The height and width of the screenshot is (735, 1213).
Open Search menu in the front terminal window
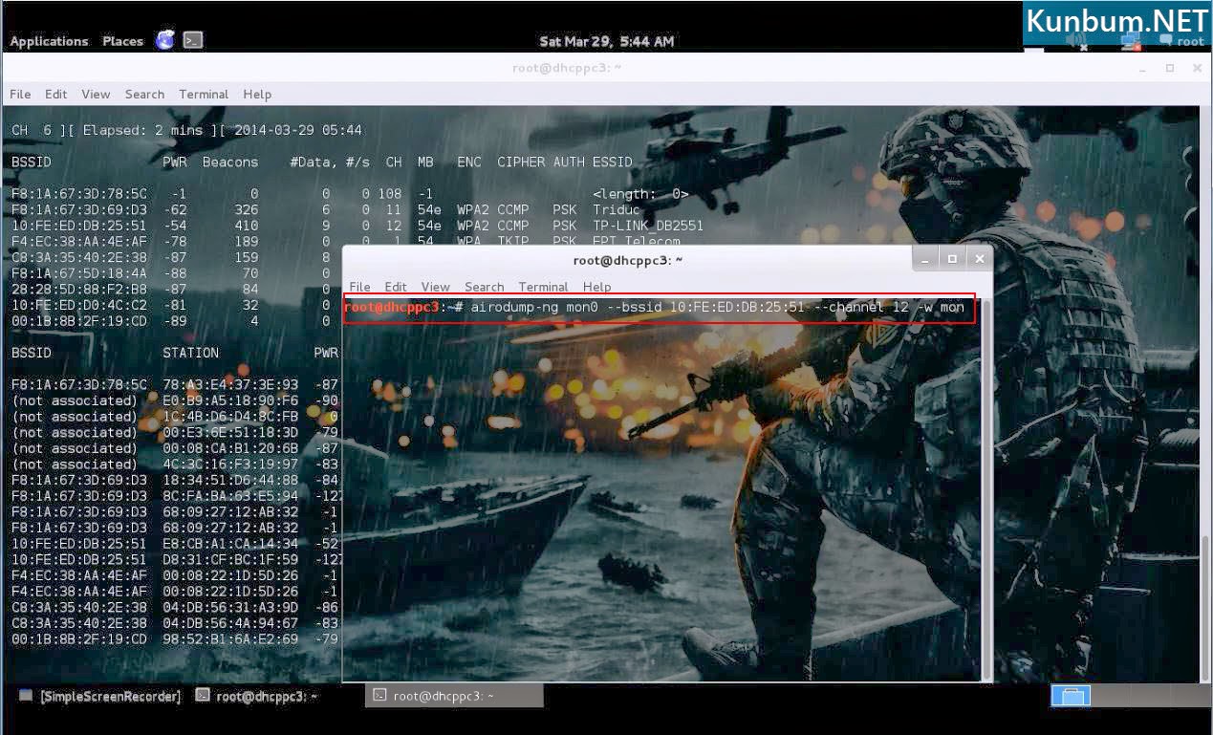pos(484,287)
